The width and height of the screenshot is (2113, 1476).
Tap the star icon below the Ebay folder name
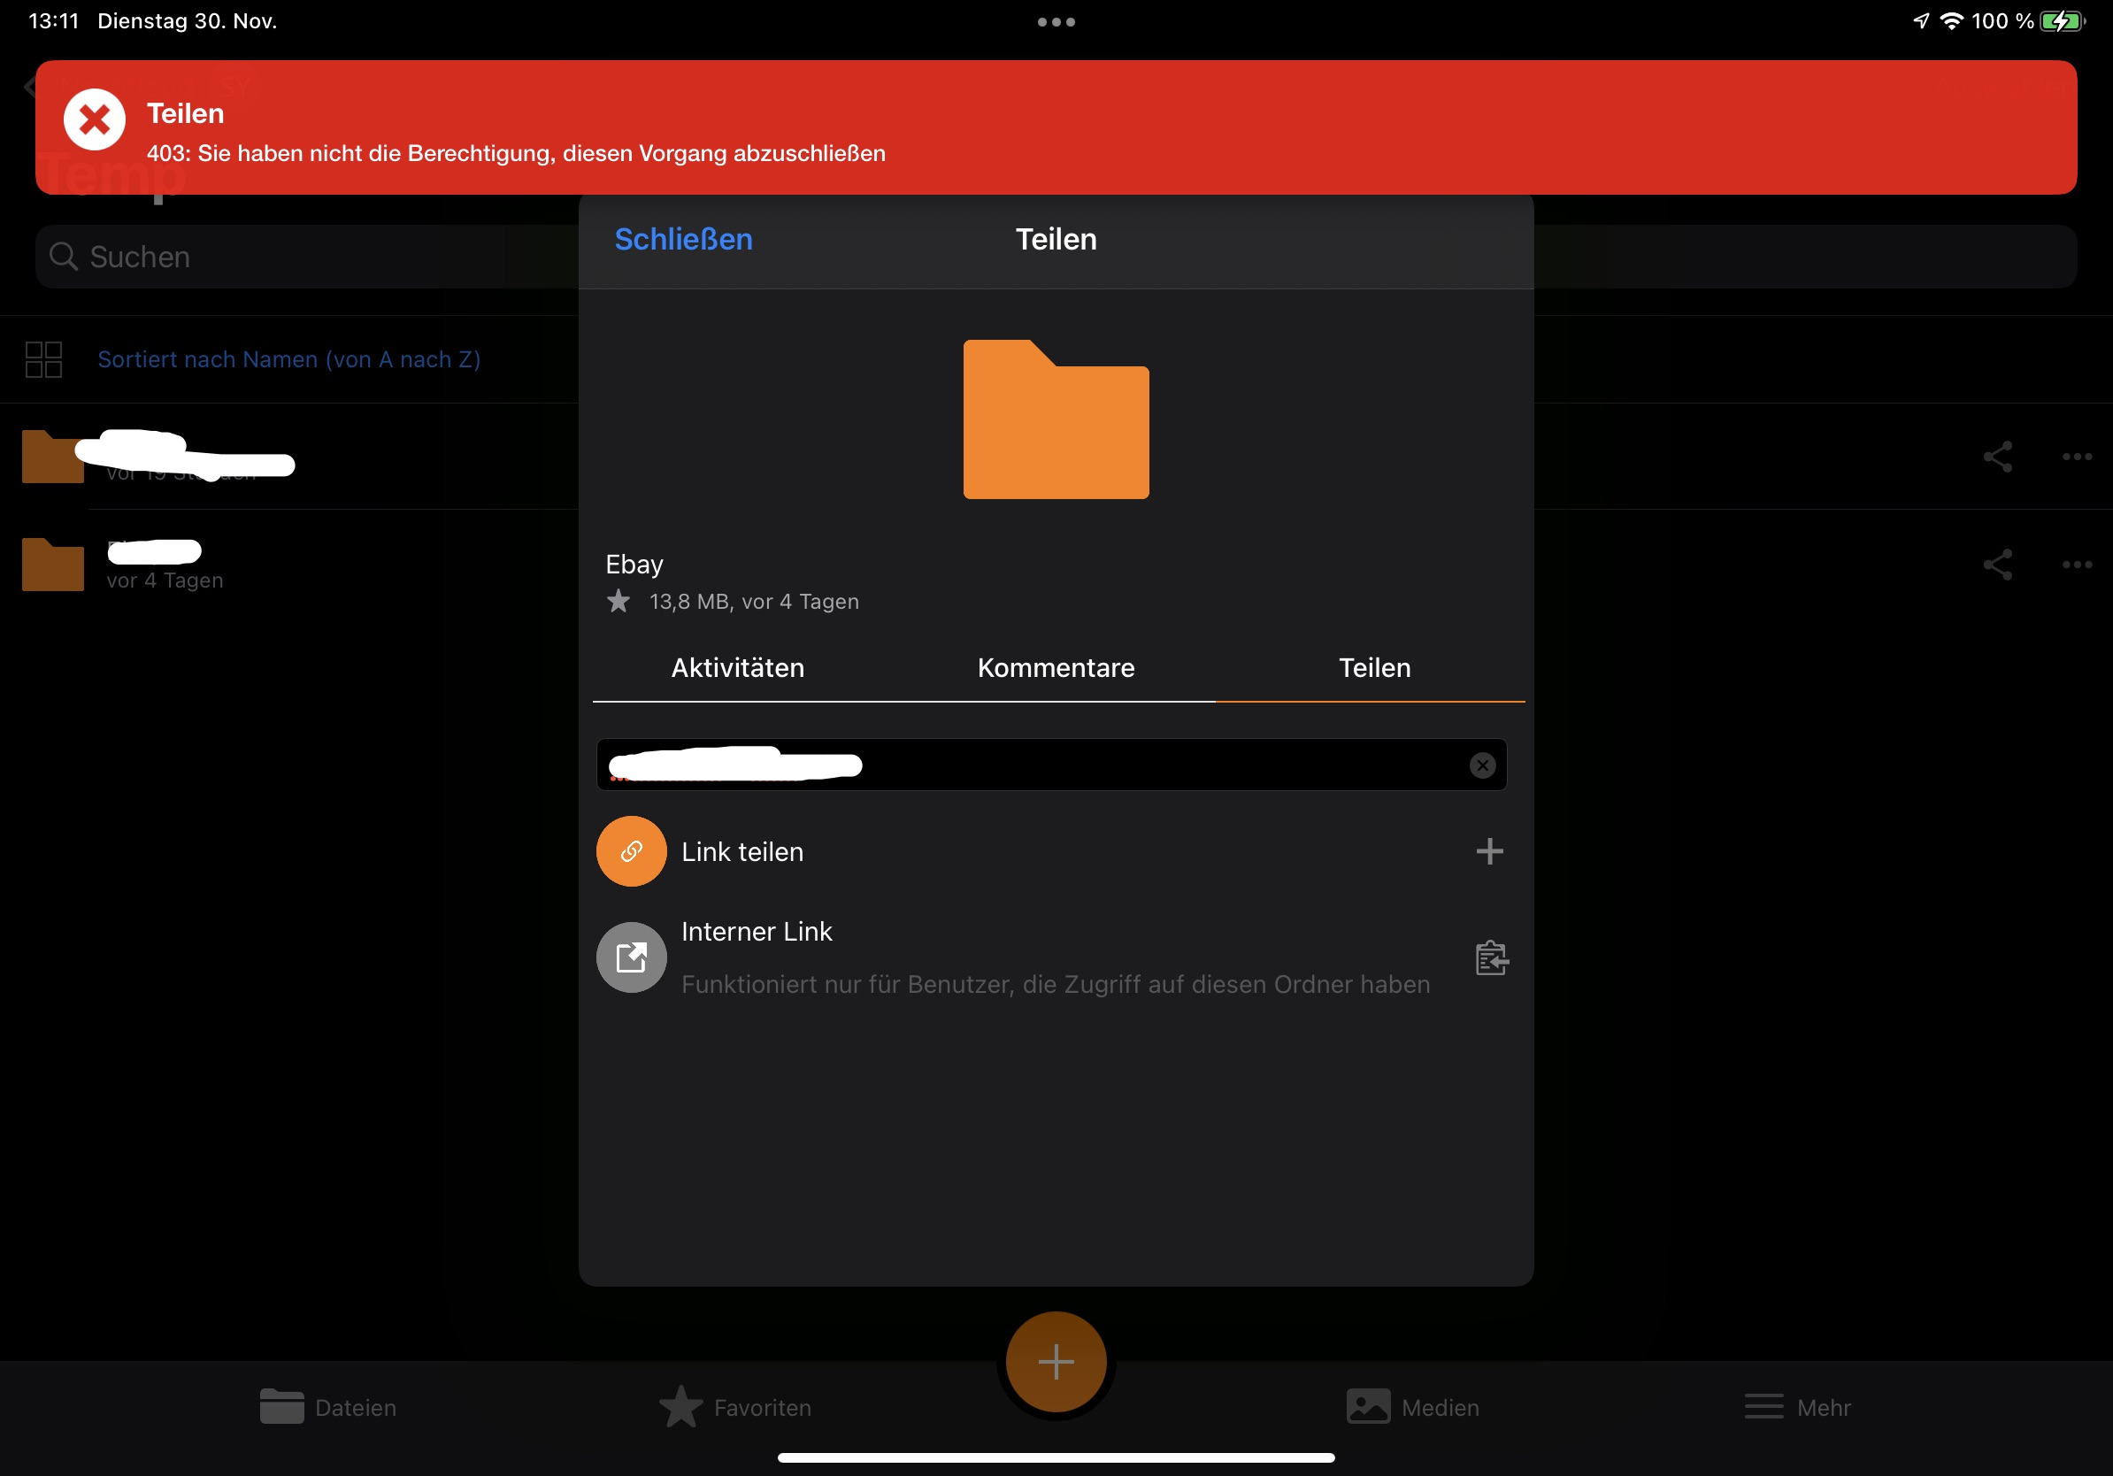[x=619, y=601]
